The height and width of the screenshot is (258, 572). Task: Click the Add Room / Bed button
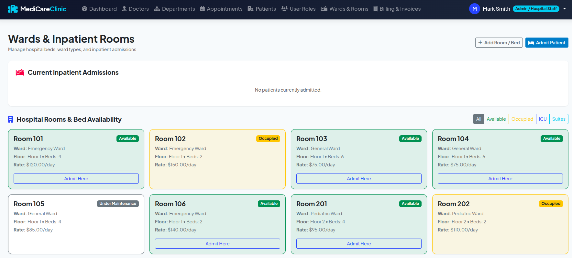[499, 43]
